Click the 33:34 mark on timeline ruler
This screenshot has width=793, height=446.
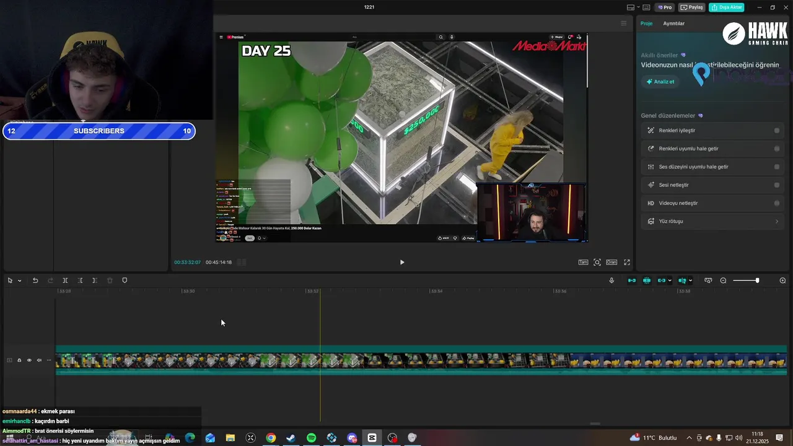point(436,291)
